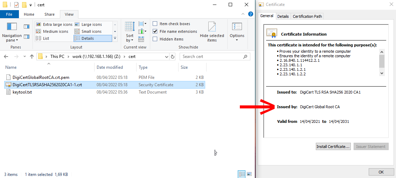Switch to Certification Path tab

(307, 16)
